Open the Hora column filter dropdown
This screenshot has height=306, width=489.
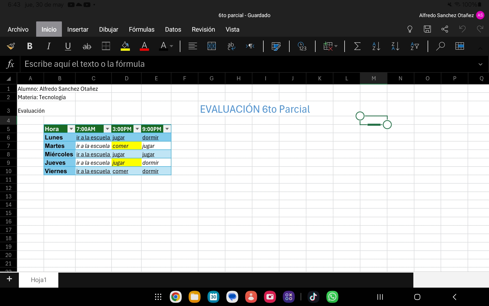coord(71,129)
